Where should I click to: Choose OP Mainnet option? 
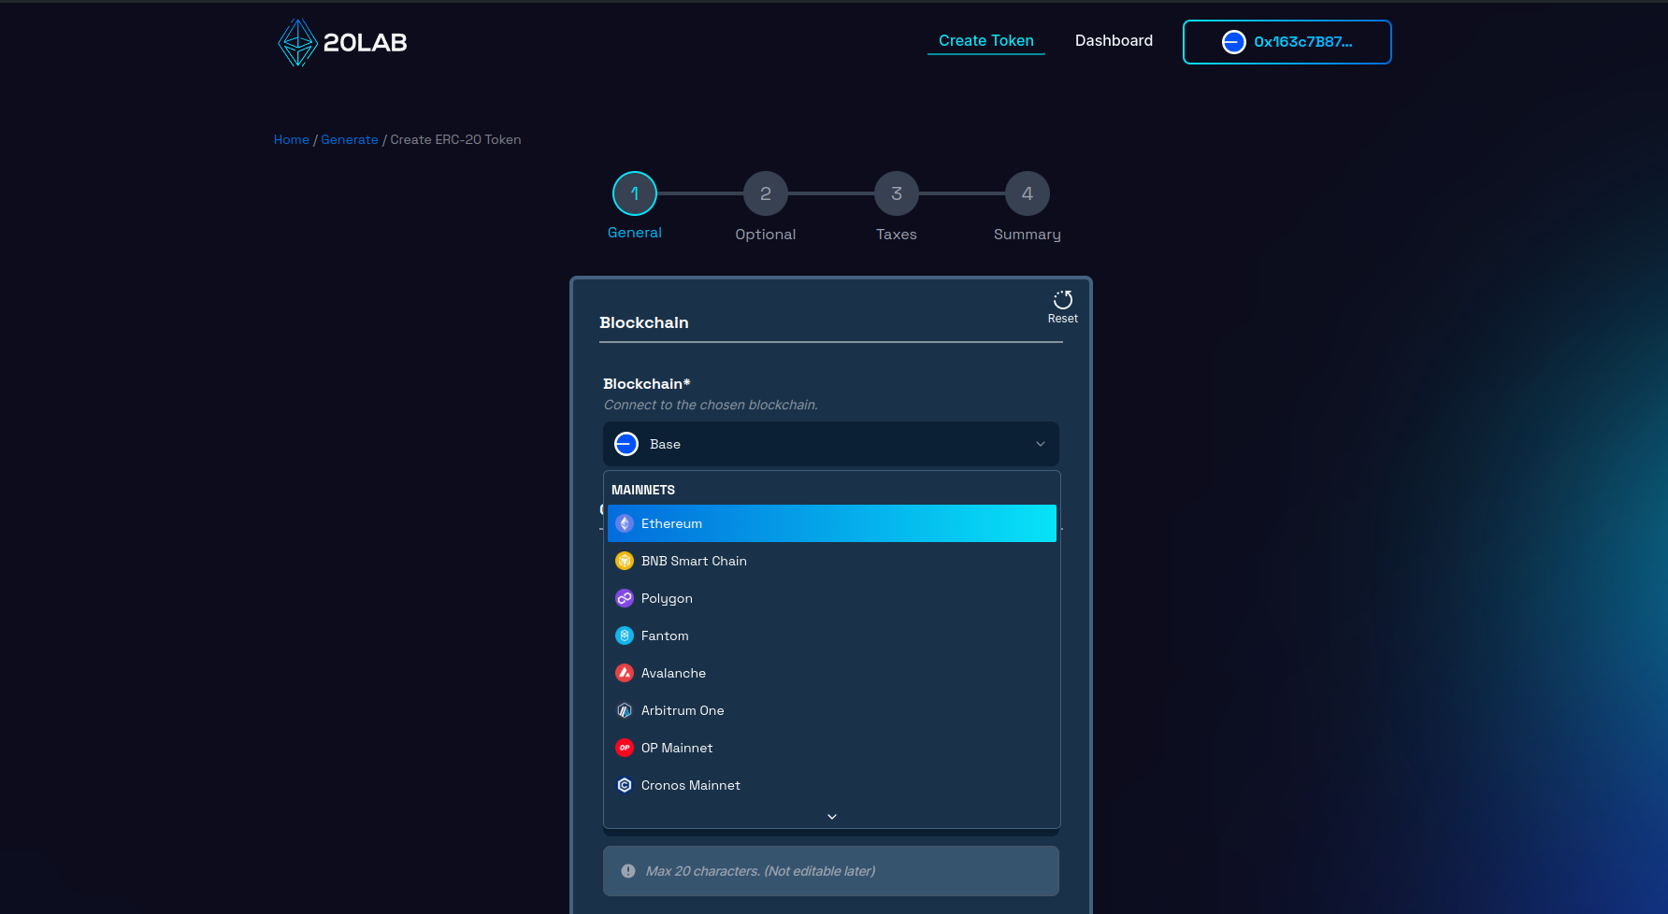point(832,748)
